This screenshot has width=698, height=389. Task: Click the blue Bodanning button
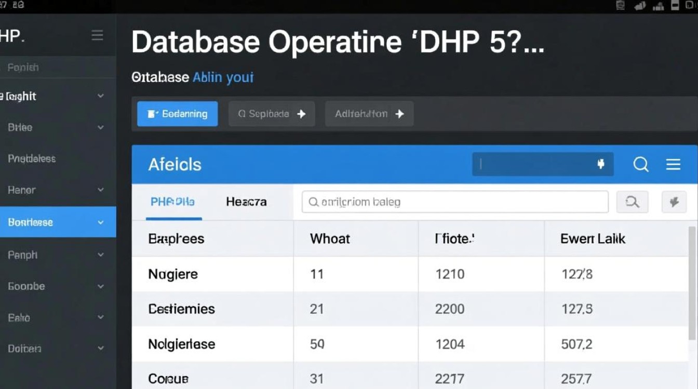(178, 114)
